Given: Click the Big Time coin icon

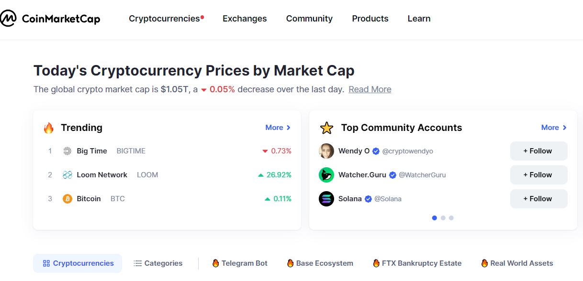Looking at the screenshot, I should (x=67, y=151).
